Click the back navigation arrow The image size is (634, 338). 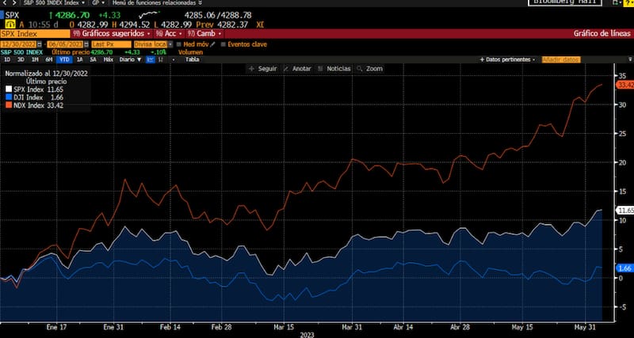[5, 3]
